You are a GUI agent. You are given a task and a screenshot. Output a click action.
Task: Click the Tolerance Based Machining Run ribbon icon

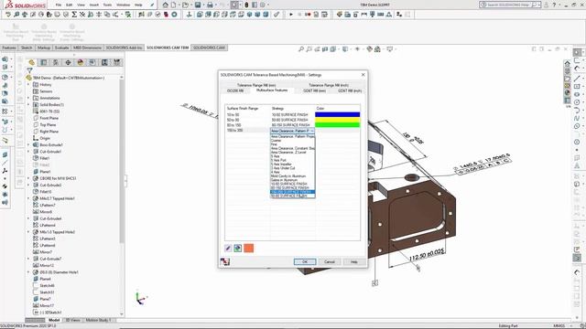(16, 33)
